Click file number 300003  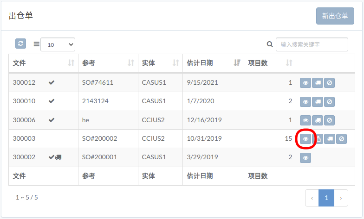click(x=24, y=139)
